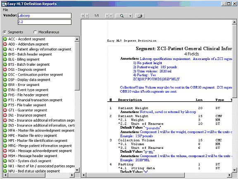The width and height of the screenshot is (238, 179).
Task: Click the MSH segment red status icon
Action: [x=5, y=156]
